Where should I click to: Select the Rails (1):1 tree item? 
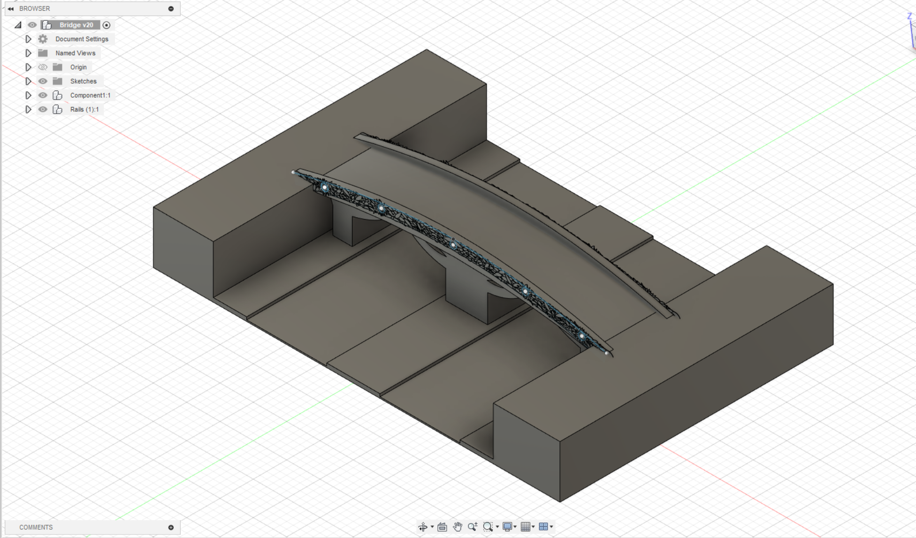(84, 109)
